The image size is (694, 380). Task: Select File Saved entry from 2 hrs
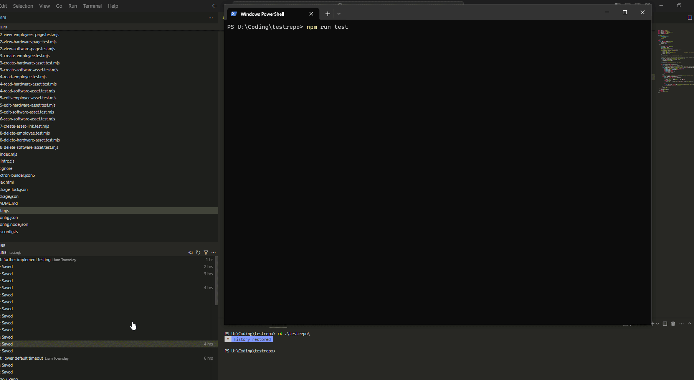coord(107,266)
